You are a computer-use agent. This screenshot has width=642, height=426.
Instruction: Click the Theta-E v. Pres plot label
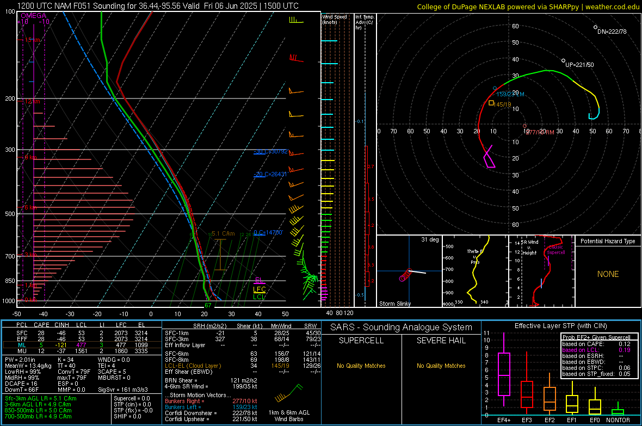click(x=475, y=256)
